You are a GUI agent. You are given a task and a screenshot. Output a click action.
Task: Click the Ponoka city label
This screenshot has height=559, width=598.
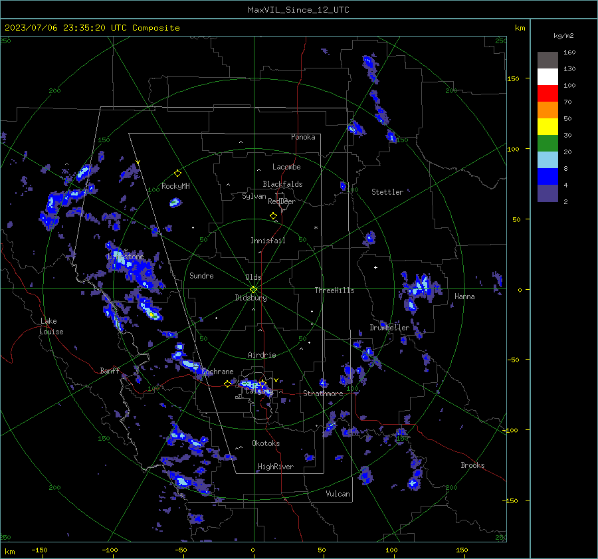coord(303,137)
